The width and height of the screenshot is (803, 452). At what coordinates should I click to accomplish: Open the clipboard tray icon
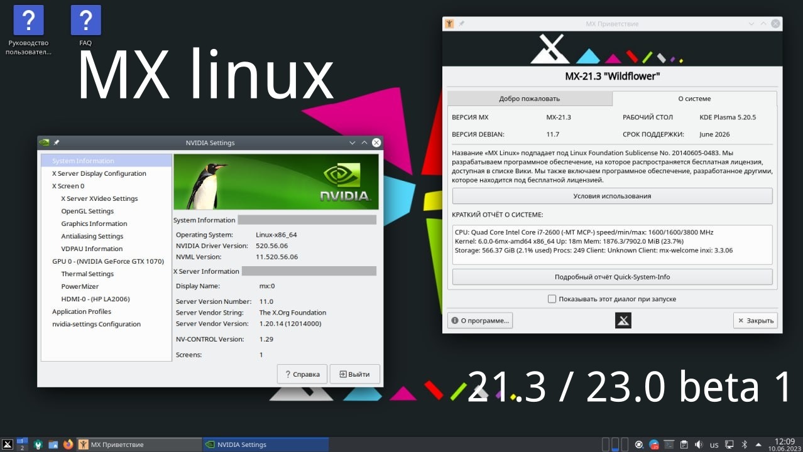click(x=684, y=444)
